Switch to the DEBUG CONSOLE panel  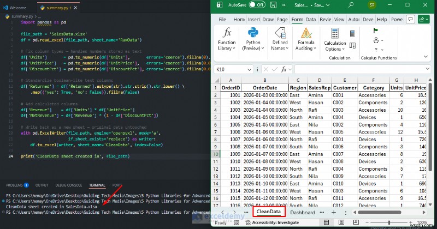point(69,185)
